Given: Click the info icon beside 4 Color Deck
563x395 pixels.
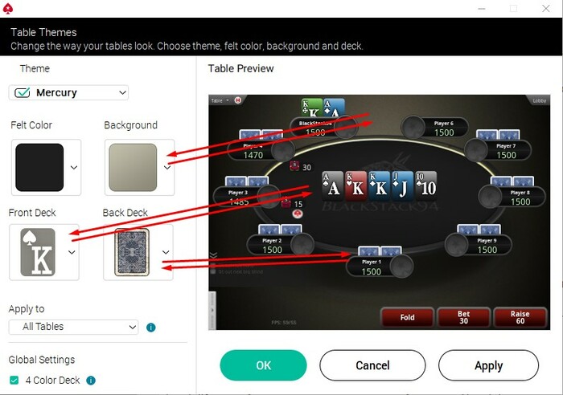Looking at the screenshot, I should (91, 381).
